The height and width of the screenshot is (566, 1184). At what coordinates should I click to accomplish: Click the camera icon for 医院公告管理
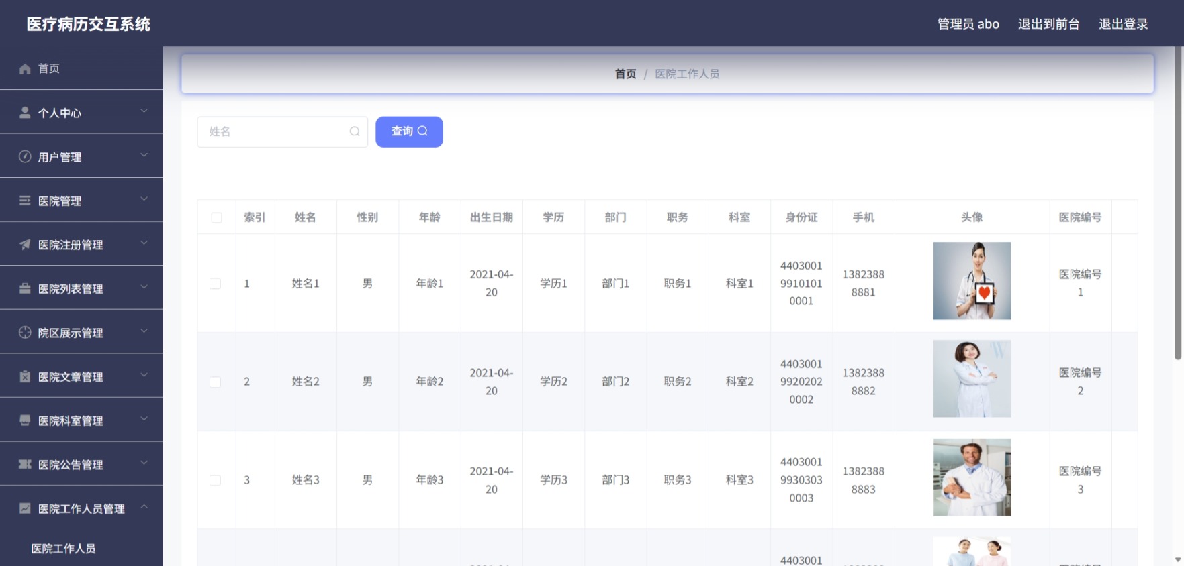click(25, 464)
